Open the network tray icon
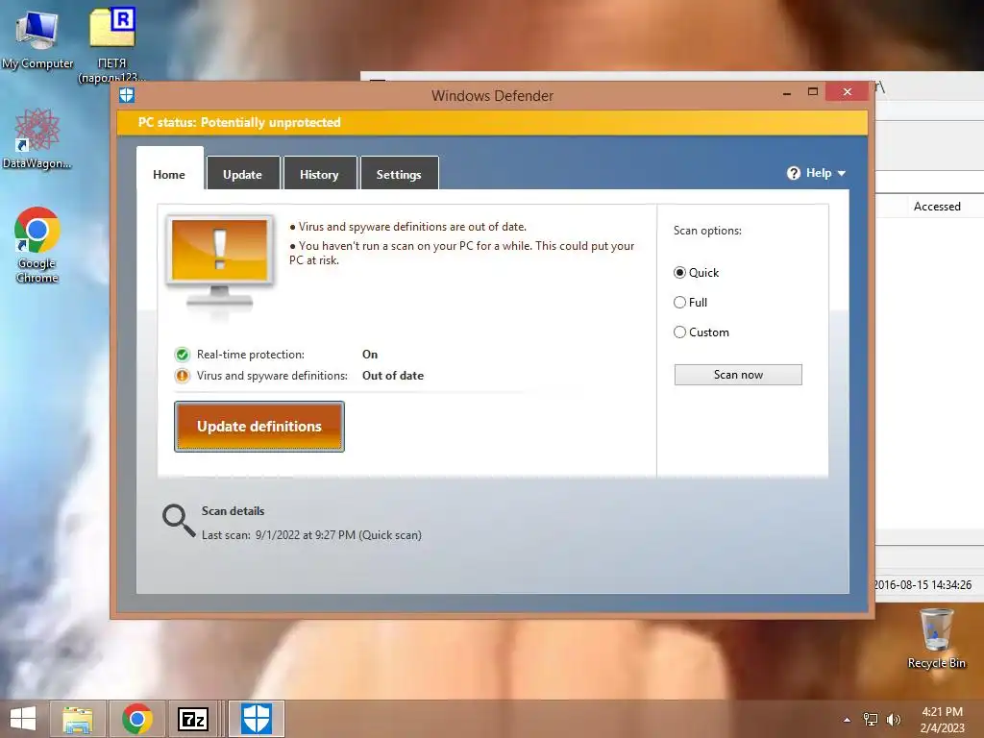Image resolution: width=984 pixels, height=738 pixels. [x=871, y=720]
